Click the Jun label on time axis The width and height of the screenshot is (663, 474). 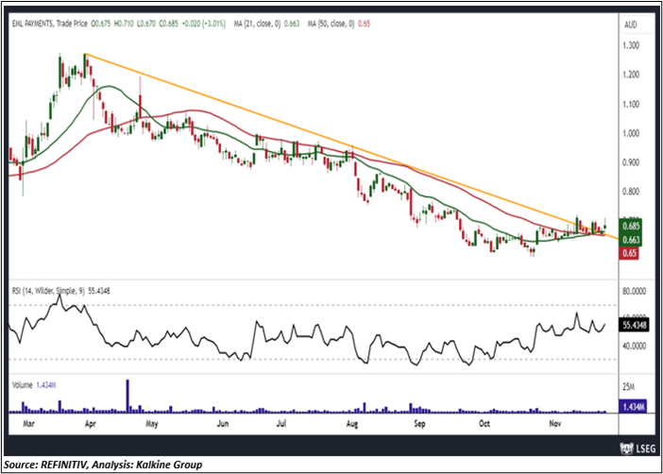(223, 424)
